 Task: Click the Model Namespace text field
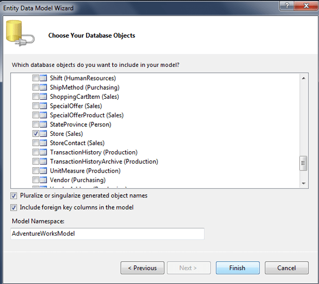[x=107, y=234]
